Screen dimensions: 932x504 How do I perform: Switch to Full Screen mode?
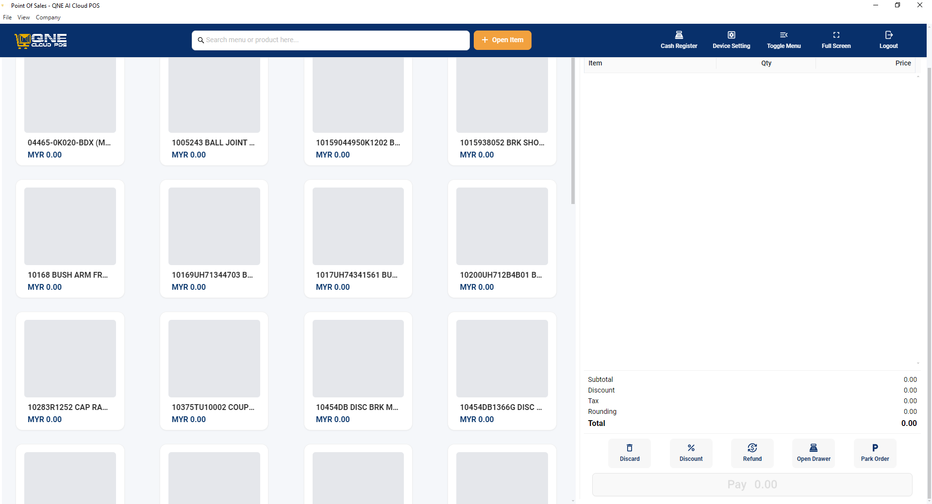point(836,40)
